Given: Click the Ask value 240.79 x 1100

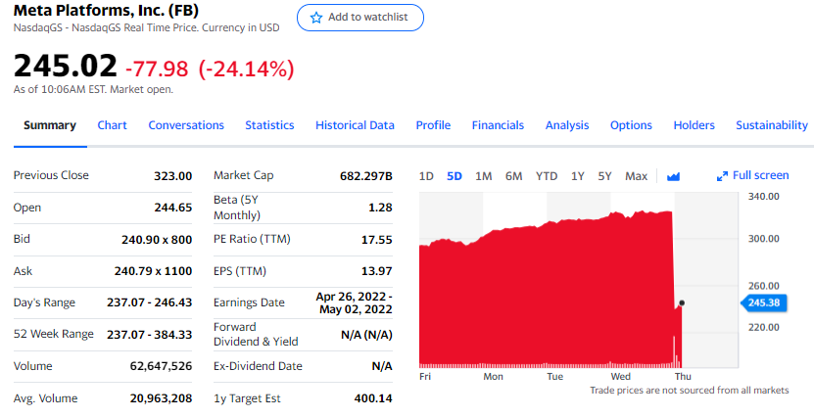Looking at the screenshot, I should click(153, 271).
